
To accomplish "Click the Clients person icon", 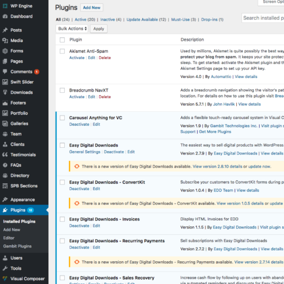I will [x=5, y=144].
